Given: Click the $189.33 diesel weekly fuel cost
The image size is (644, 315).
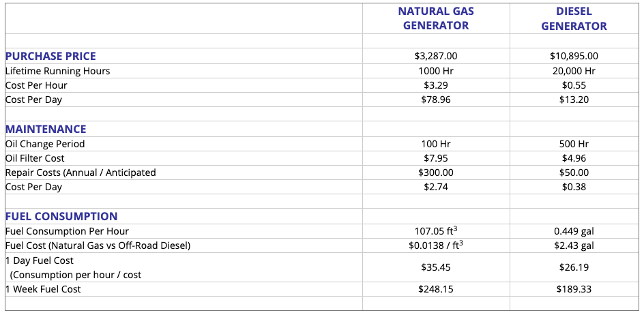Looking at the screenshot, I should coord(574,289).
